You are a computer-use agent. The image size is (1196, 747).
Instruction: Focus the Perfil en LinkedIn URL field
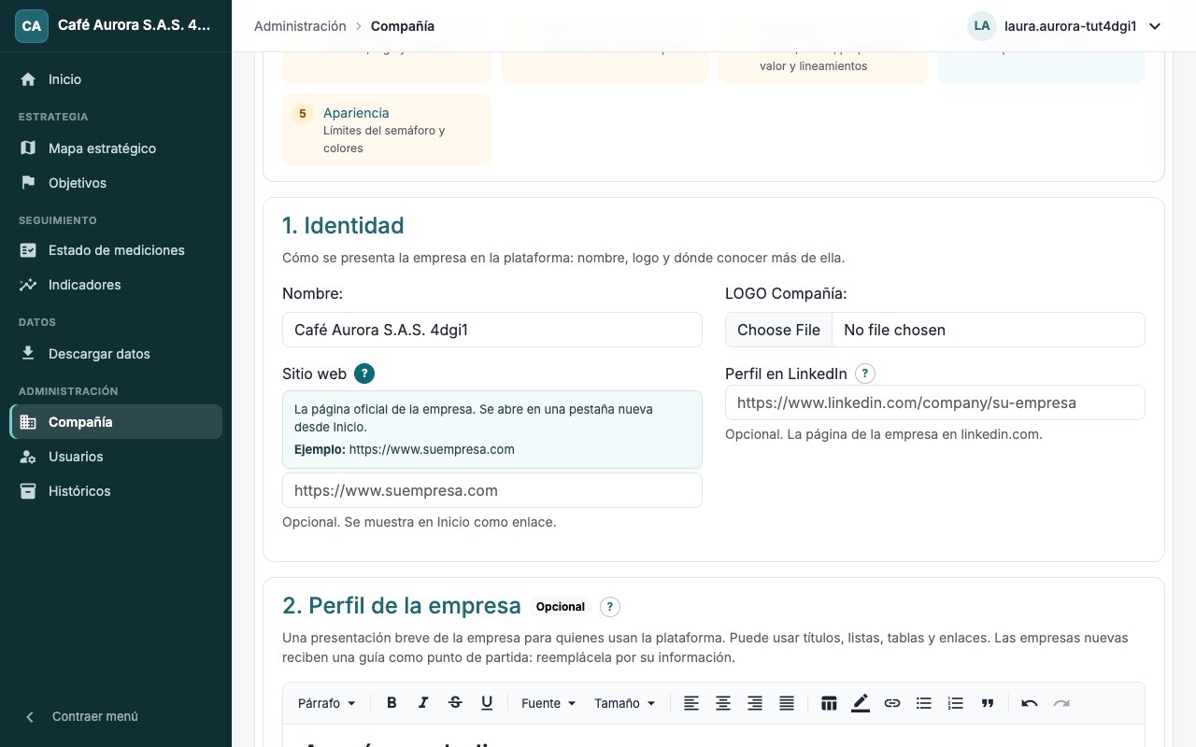[935, 402]
